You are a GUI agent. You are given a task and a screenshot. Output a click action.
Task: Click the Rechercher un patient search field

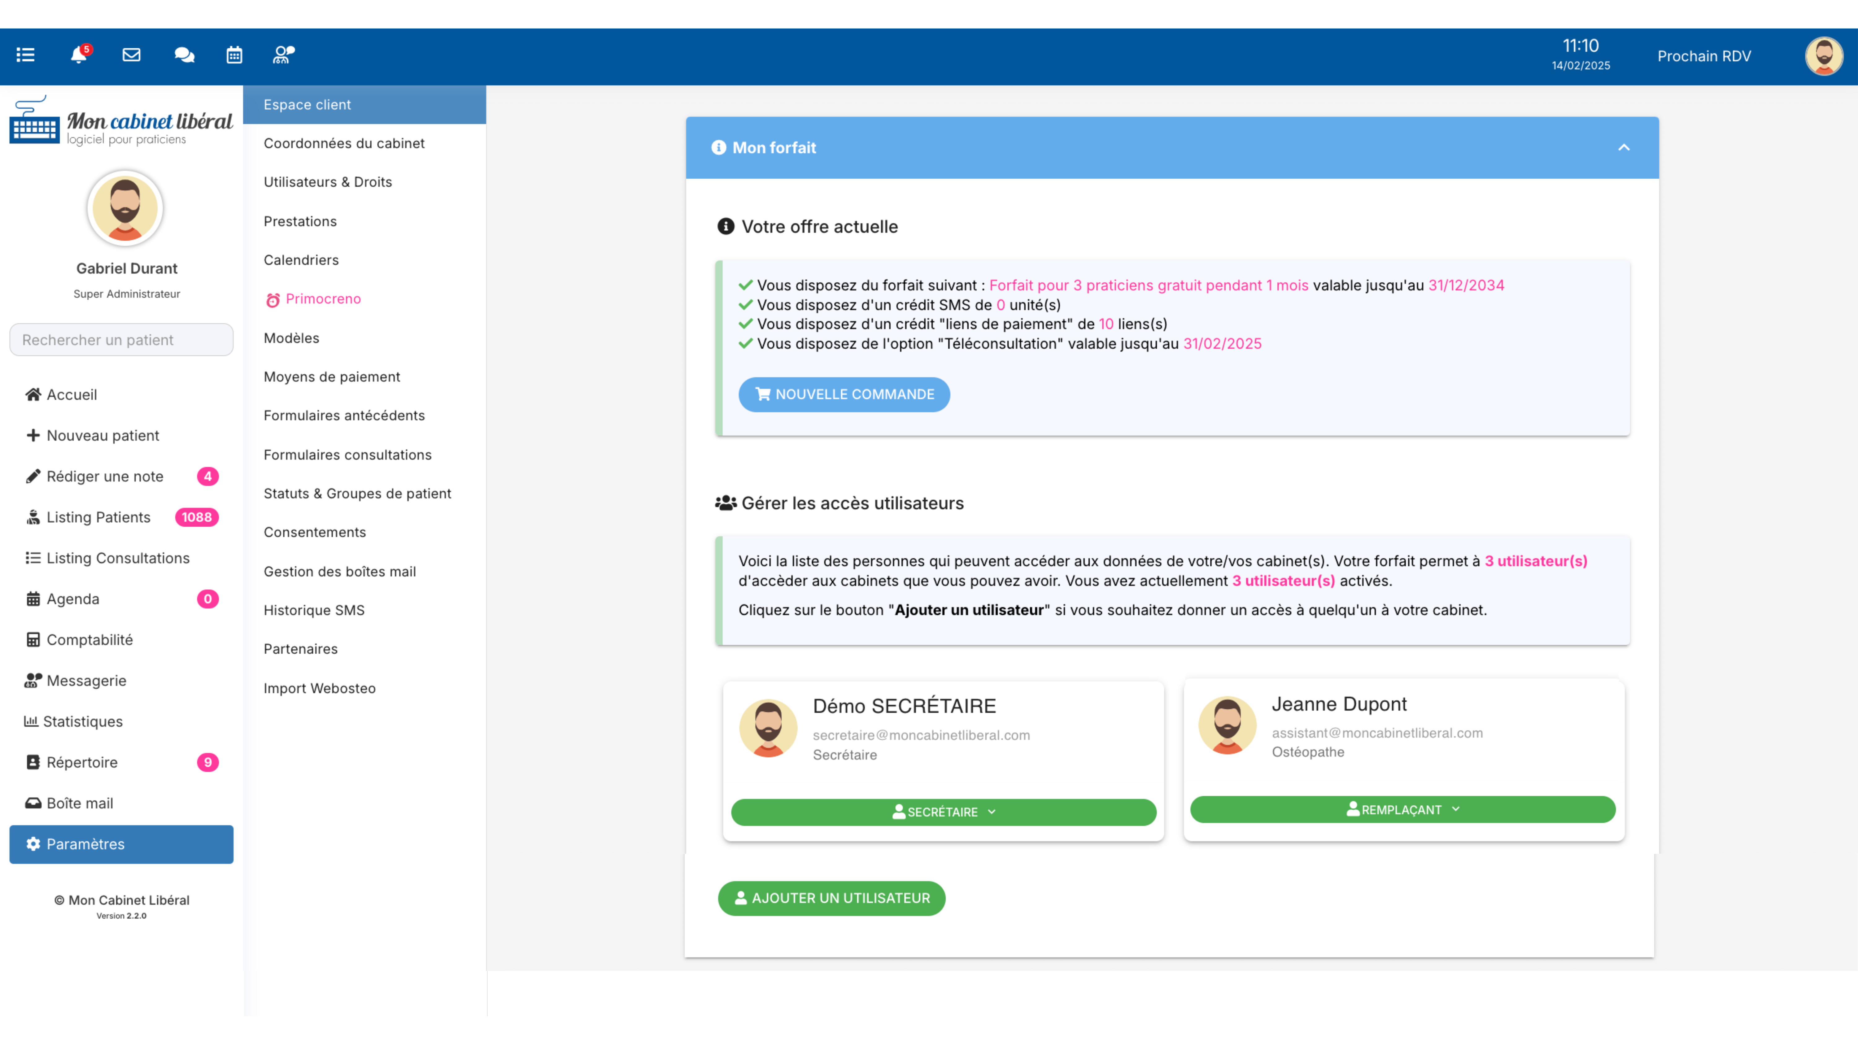(x=121, y=340)
